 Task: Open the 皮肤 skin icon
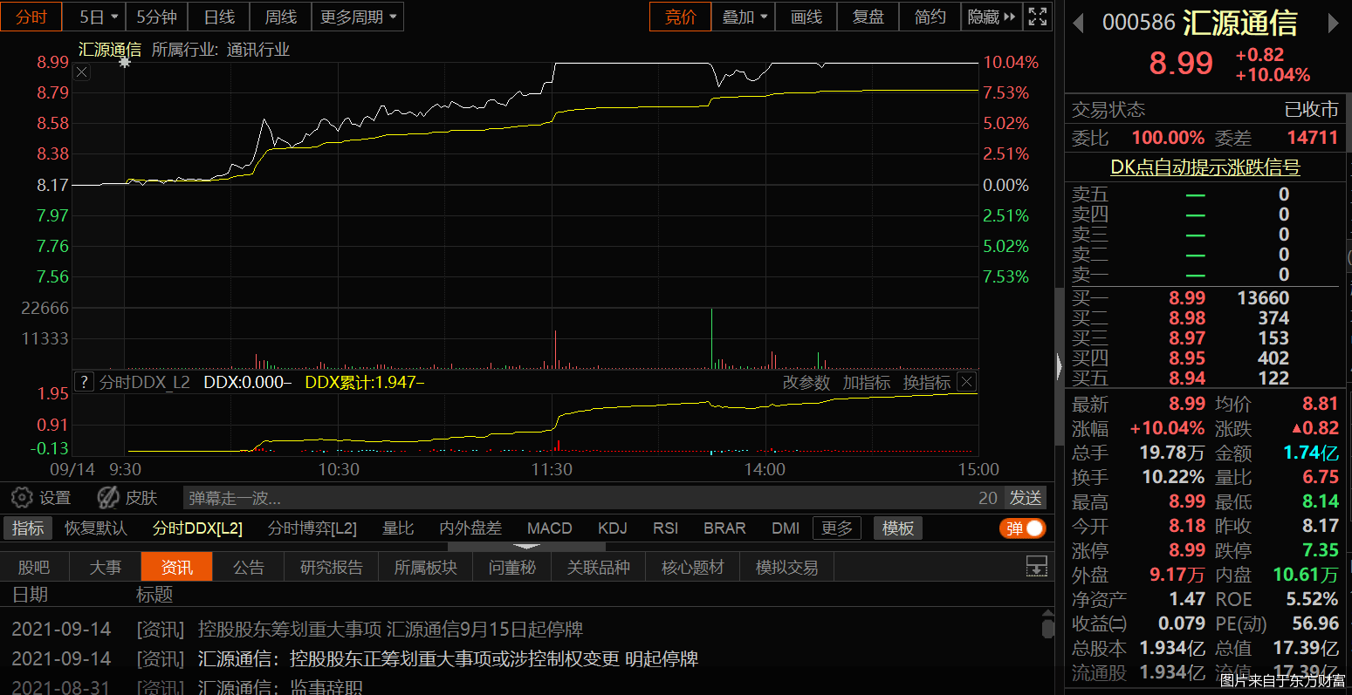(108, 498)
